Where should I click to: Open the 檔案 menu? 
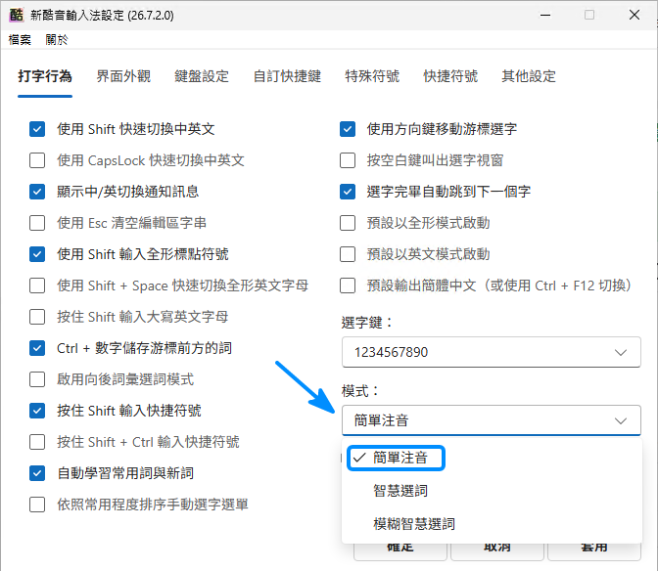click(20, 40)
